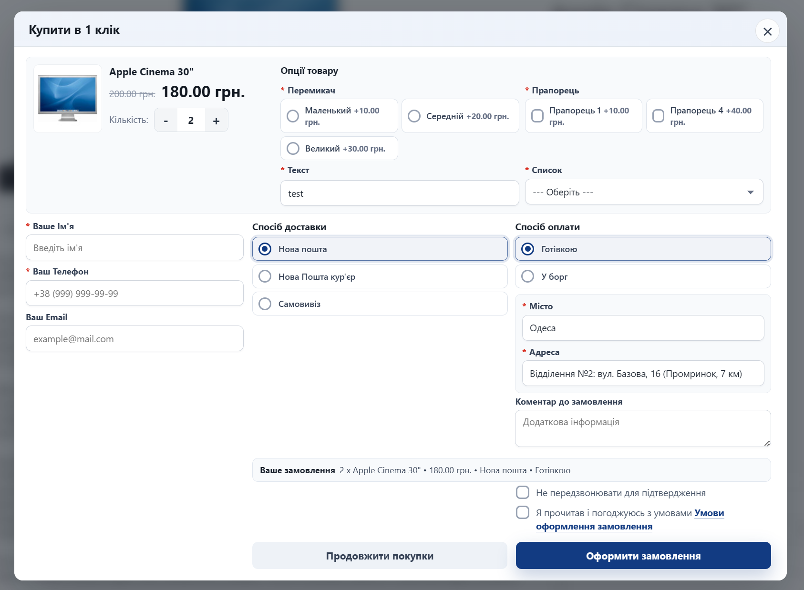804x590 pixels.
Task: Click the 180.00 грн. price text
Action: click(203, 92)
